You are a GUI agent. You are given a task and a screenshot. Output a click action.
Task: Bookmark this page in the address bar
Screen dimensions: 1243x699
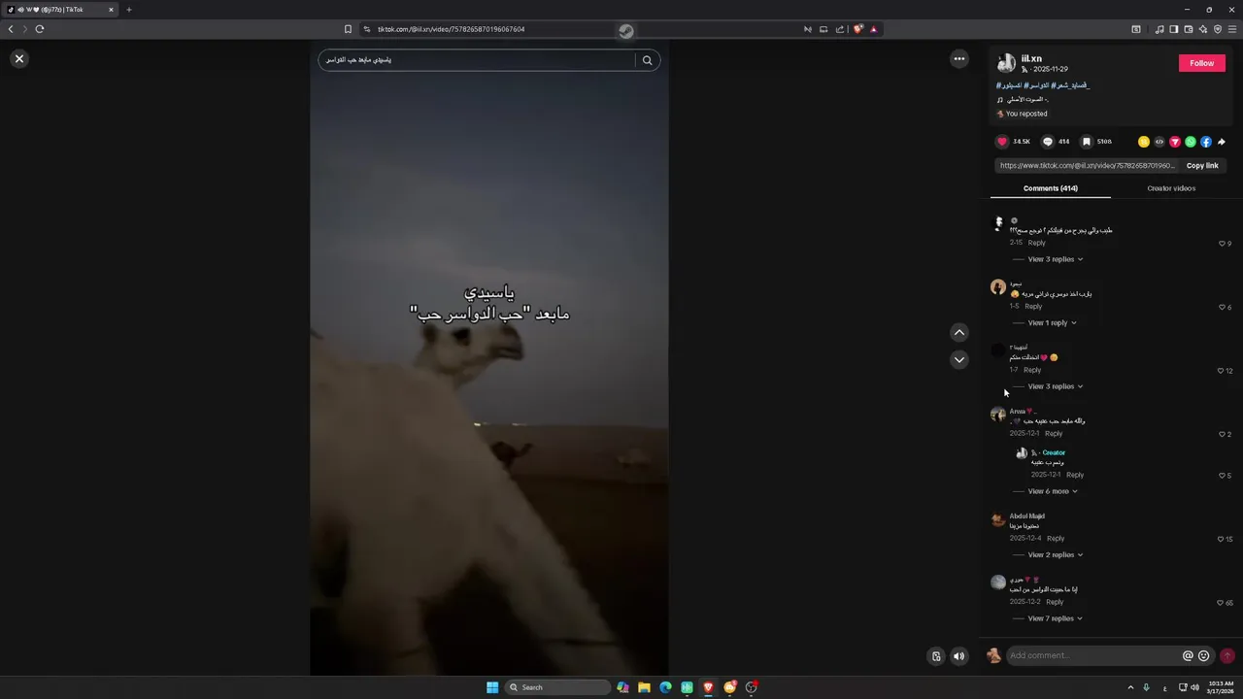coord(348,29)
